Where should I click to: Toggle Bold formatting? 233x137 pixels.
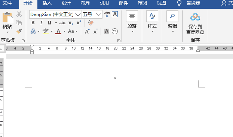(x=33, y=23)
